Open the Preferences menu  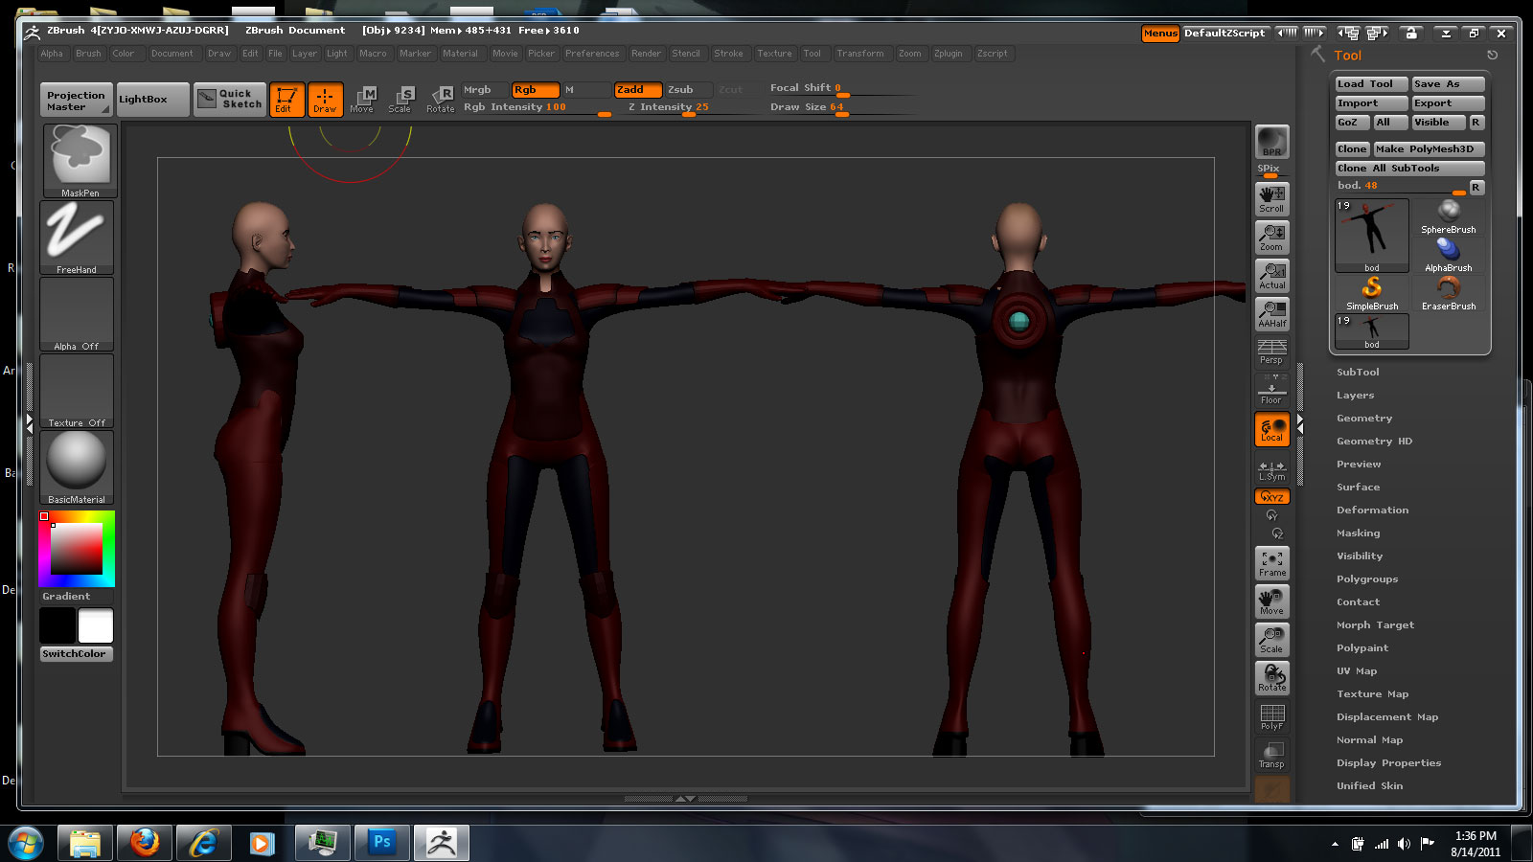tap(592, 54)
